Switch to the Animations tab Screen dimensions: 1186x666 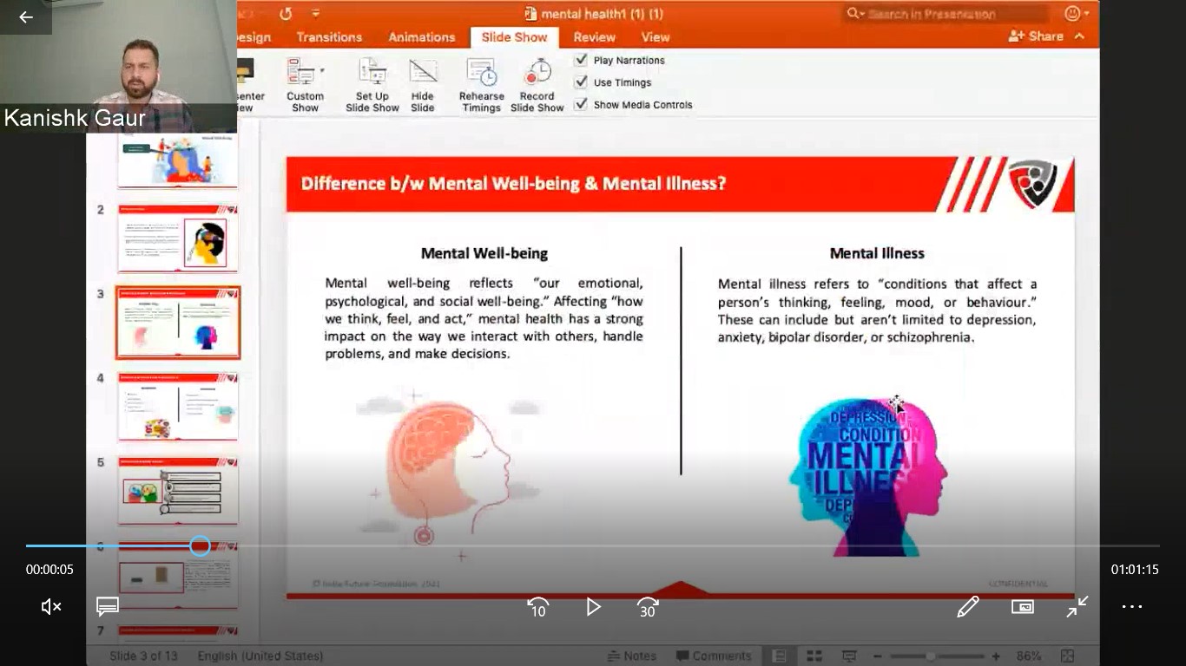(x=422, y=37)
